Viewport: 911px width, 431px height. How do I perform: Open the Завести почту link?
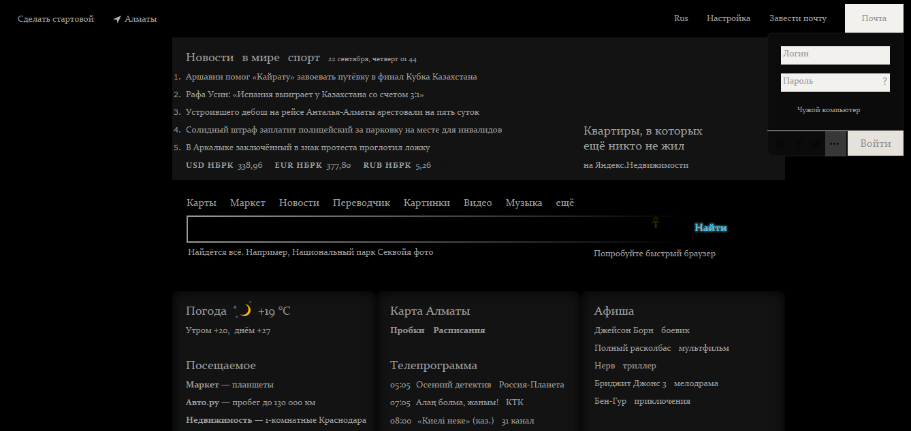pos(797,18)
